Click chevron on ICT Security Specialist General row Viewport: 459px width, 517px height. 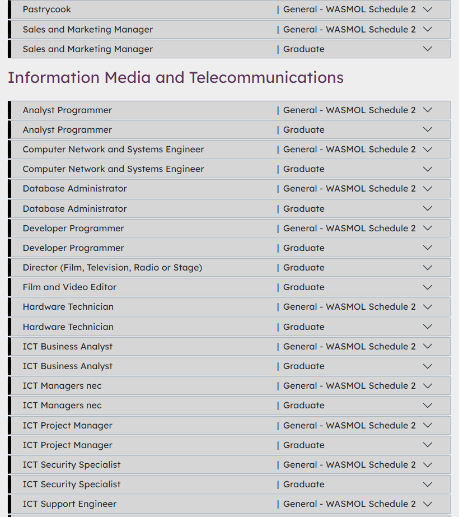tap(428, 464)
